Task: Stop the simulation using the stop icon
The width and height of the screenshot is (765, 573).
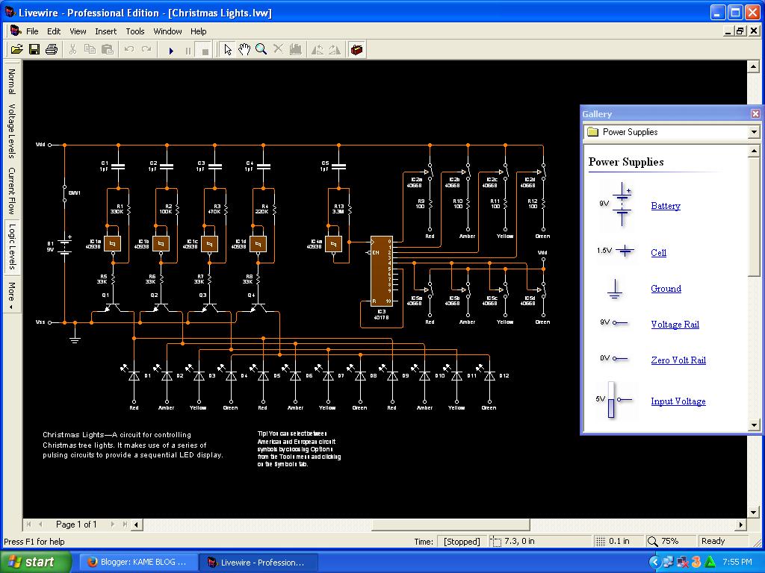Action: click(x=203, y=49)
